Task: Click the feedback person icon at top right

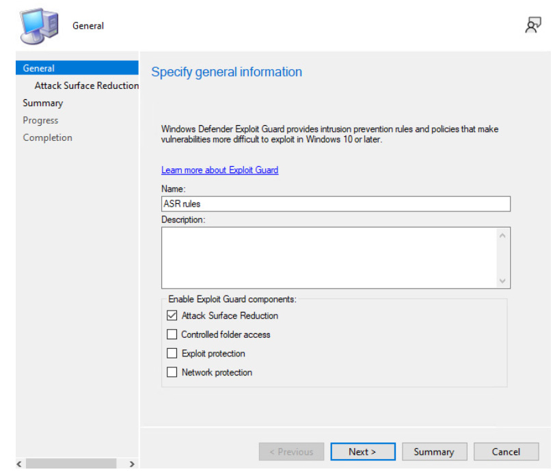Action: tap(533, 25)
